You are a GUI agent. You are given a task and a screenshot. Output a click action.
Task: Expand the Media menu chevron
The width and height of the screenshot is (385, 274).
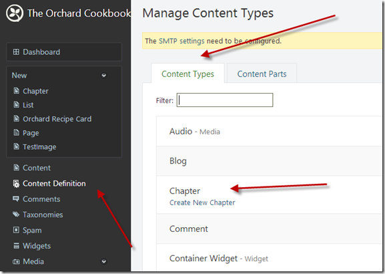point(104,261)
